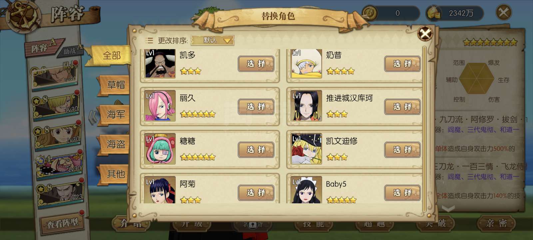Click the sort list icon beside 更改排序
Viewport: 533px width, 240px height.
(149, 41)
